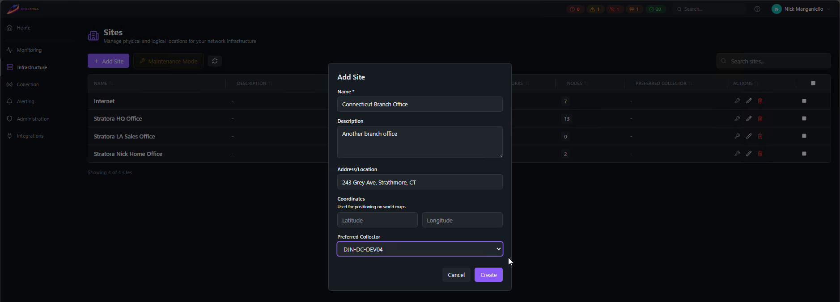Image resolution: width=840 pixels, height=302 pixels.
Task: Check the Stratora Nick Home Office row checkbox
Action: click(804, 154)
